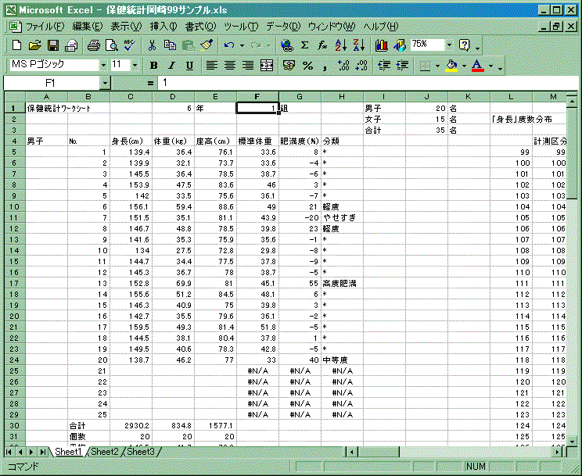Image resolution: width=582 pixels, height=476 pixels.
Task: Activate the Format Painter brush icon
Action: pos(207,45)
